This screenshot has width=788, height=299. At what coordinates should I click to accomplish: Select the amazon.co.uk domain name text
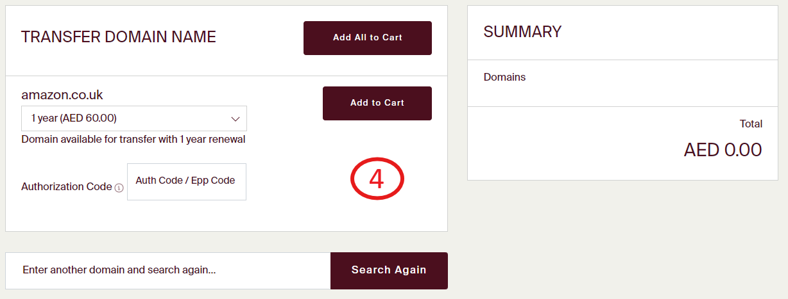coord(62,95)
